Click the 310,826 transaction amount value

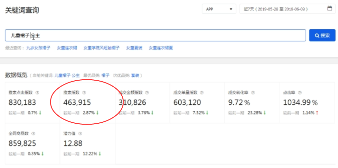click(132, 102)
